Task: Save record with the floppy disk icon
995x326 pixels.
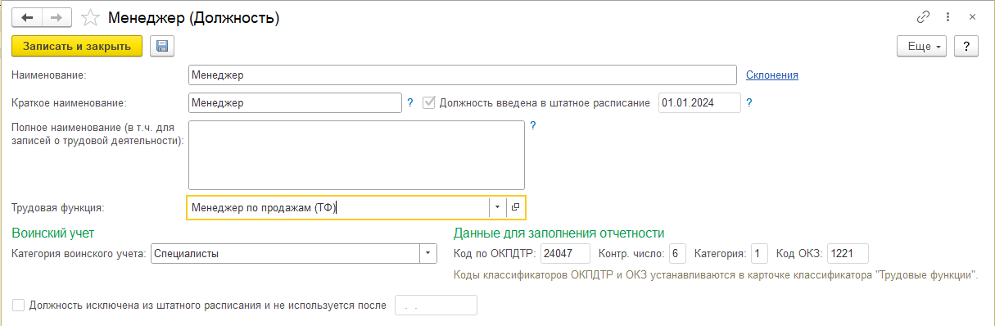Action: click(x=161, y=47)
